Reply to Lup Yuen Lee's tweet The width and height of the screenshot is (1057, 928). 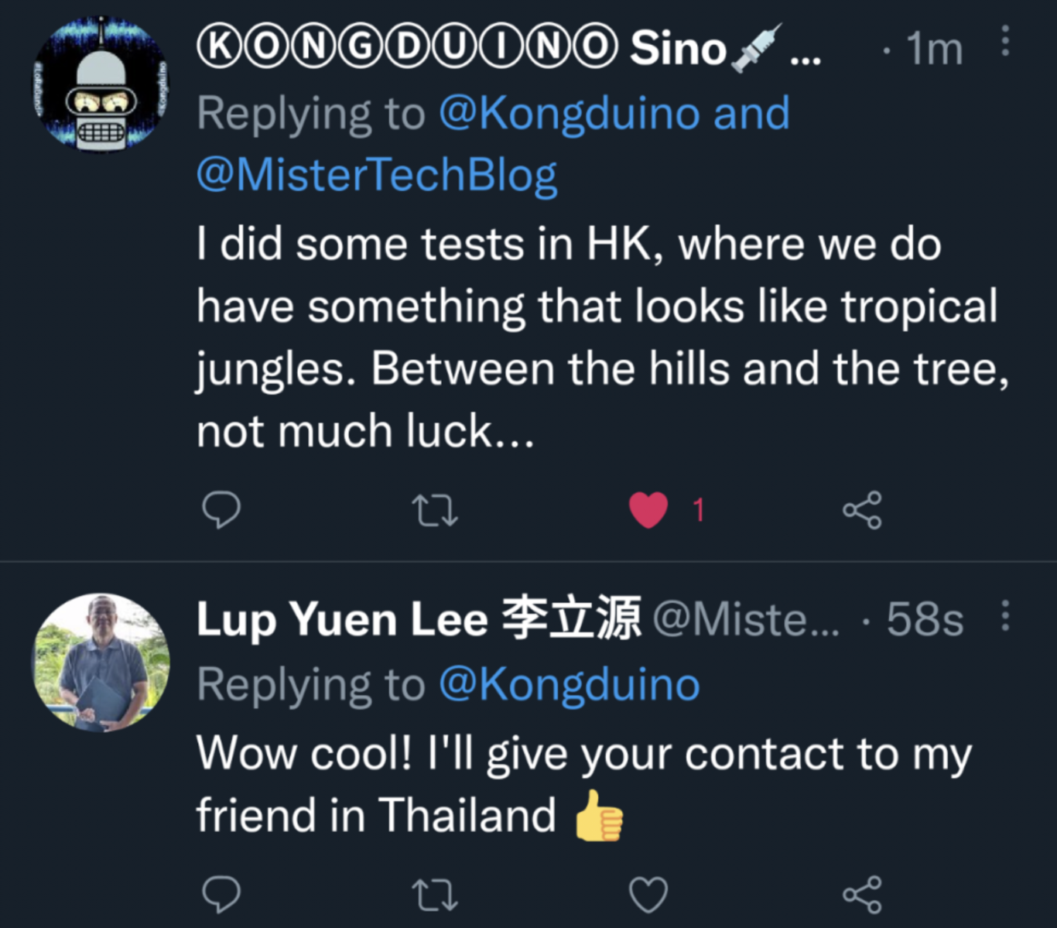pos(221,895)
